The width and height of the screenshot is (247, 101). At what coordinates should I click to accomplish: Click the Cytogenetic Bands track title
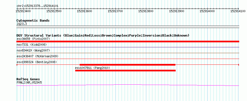click(x=33, y=20)
